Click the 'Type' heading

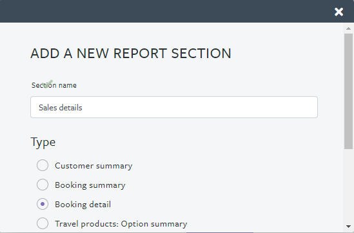43,143
